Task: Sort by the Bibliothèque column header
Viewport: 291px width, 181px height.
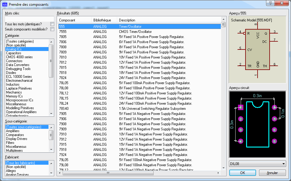Action: (x=104, y=20)
